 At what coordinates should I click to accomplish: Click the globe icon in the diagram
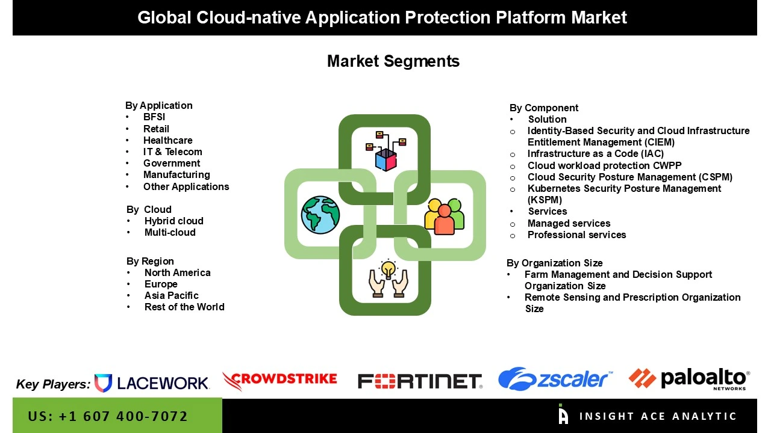coord(320,215)
